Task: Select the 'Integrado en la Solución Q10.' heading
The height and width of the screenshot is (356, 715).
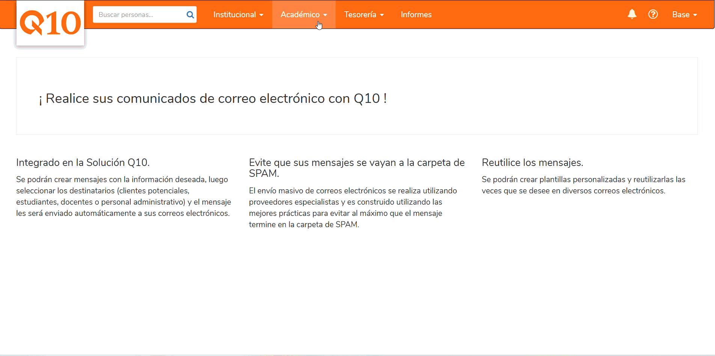Action: (x=83, y=163)
